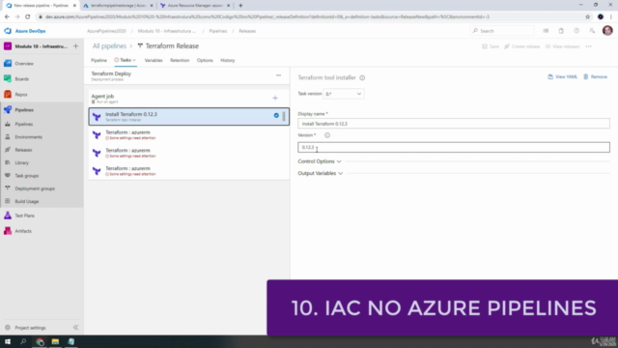Show info for Version field
Viewport: 618px width, 348px height.
point(327,135)
